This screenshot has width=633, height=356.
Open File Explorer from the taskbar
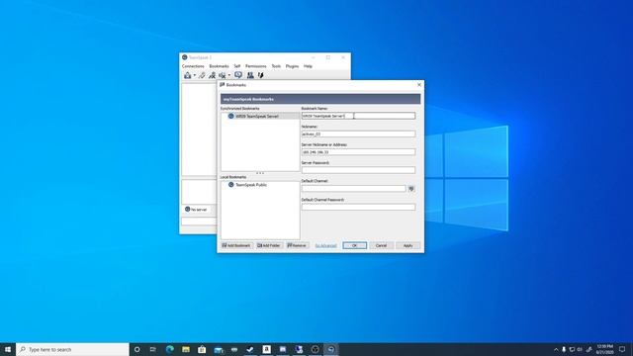(x=186, y=349)
